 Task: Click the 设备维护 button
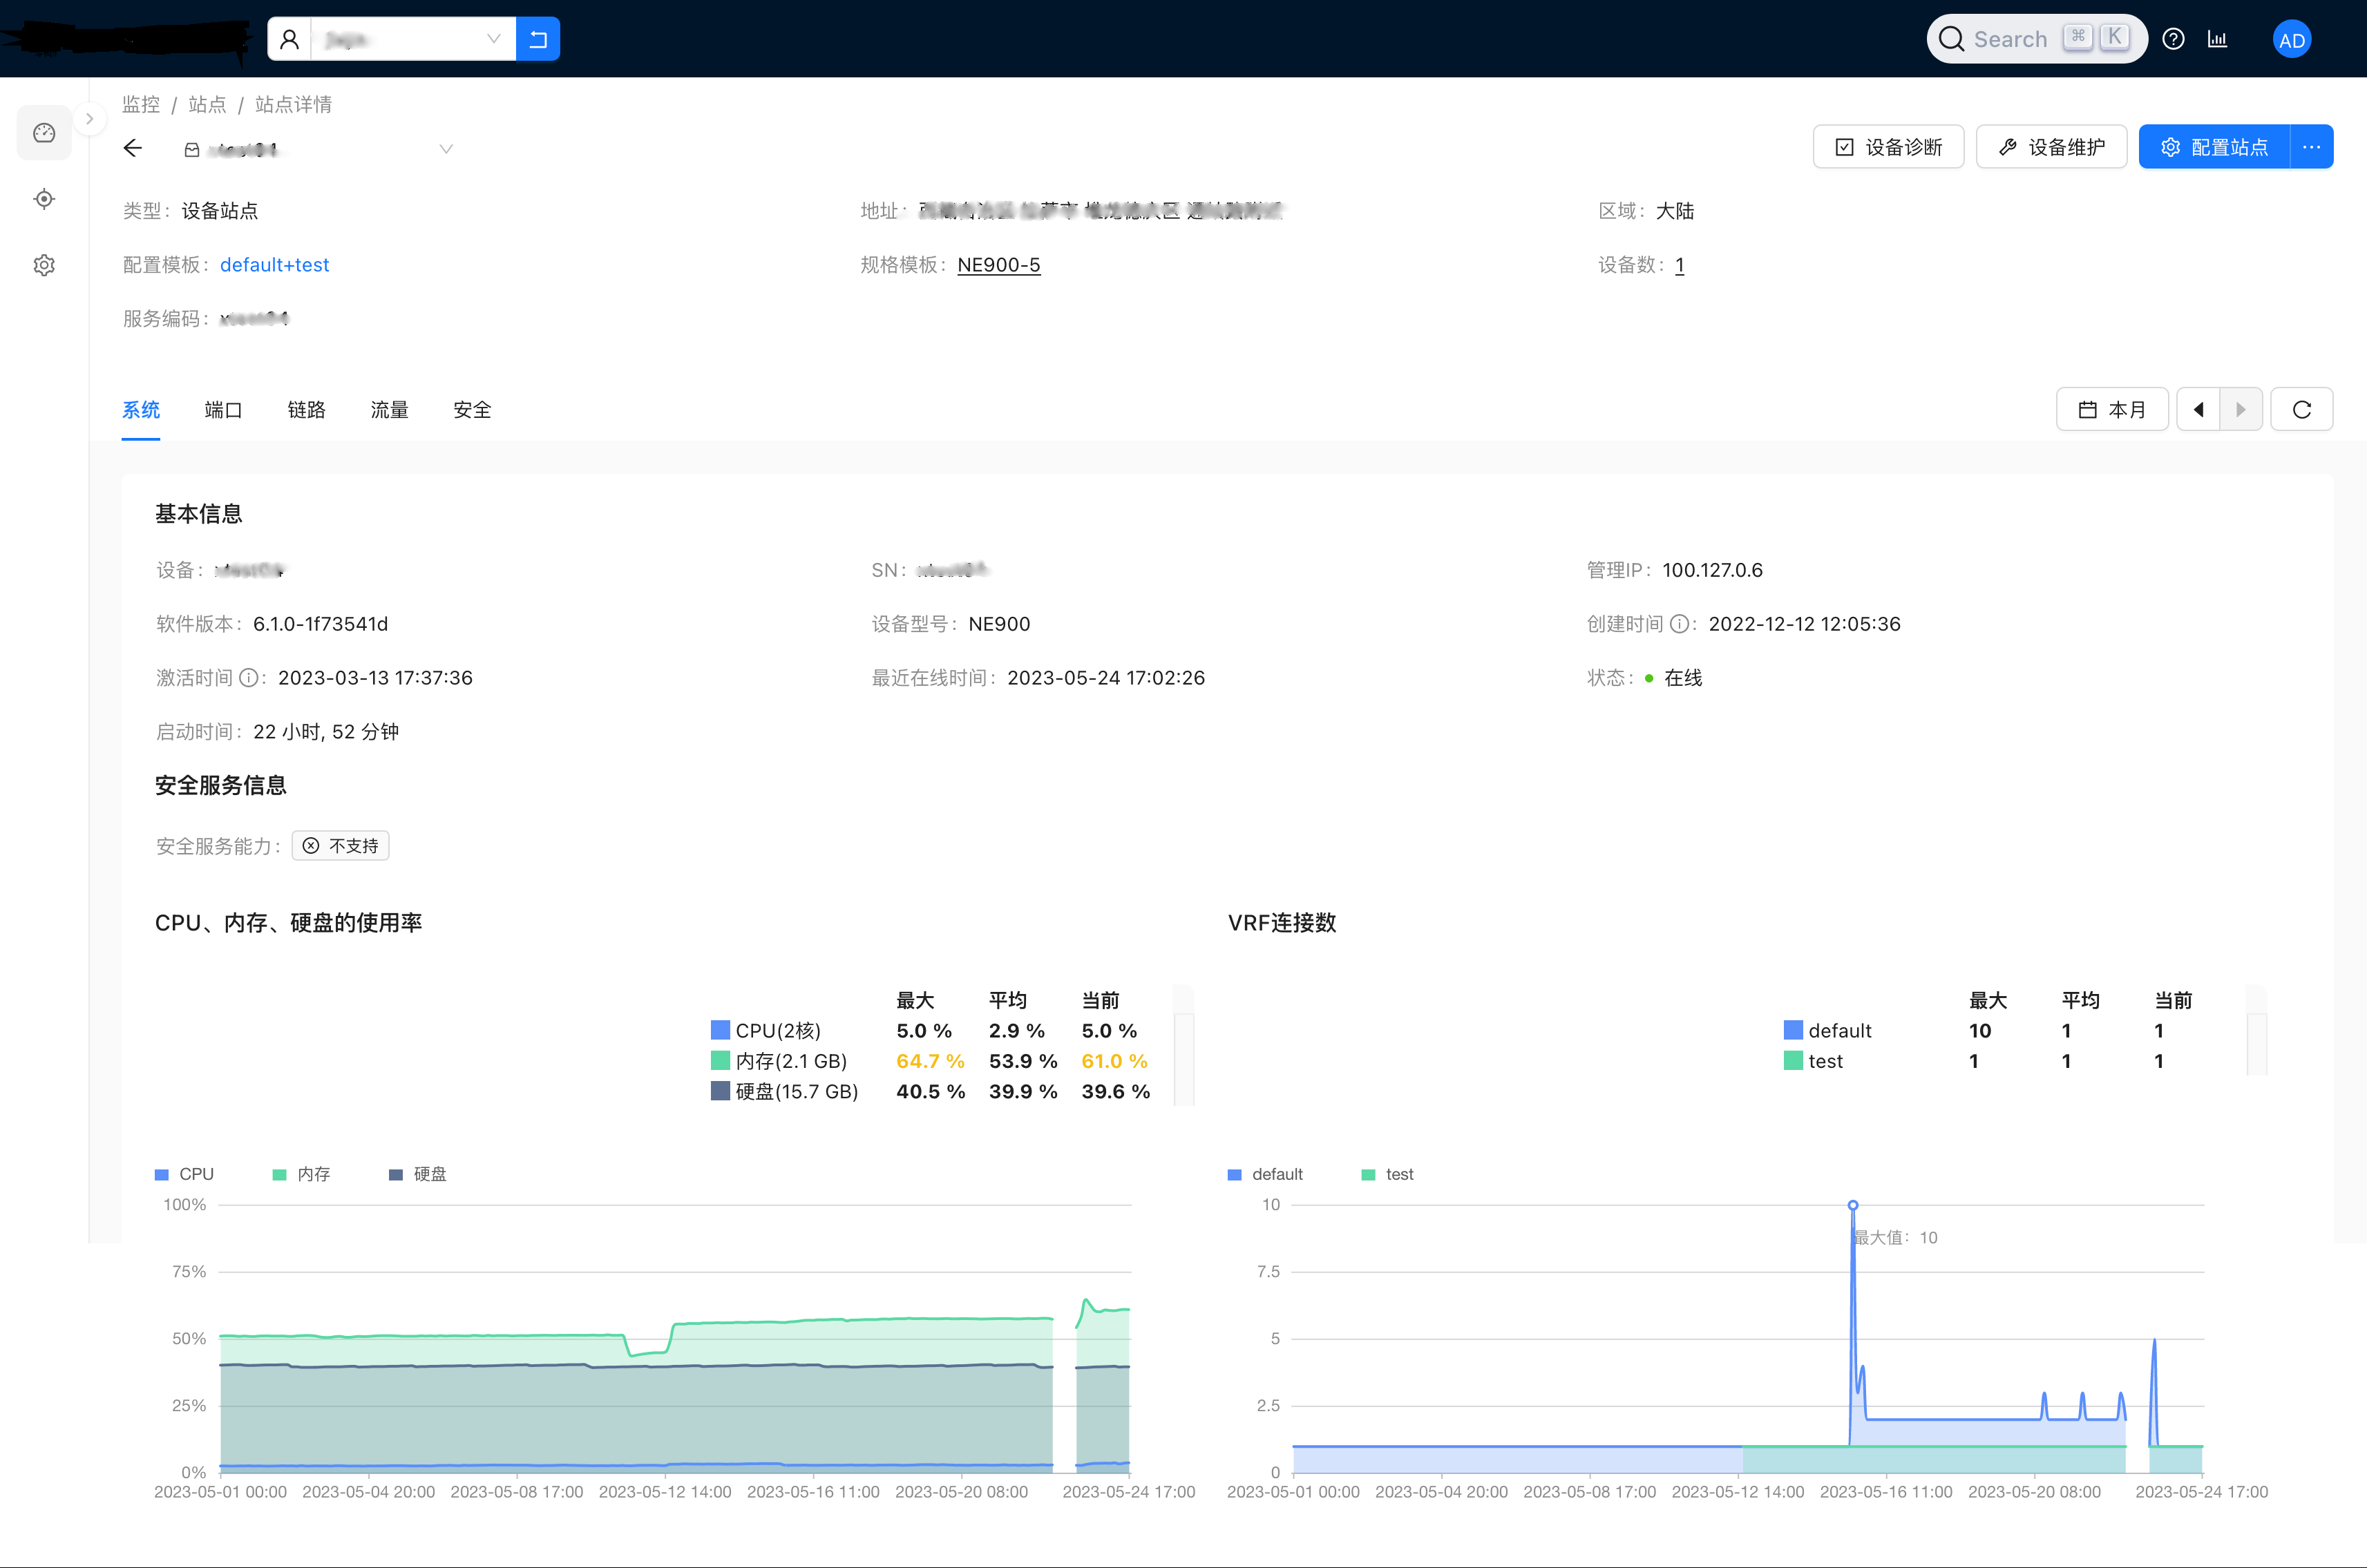click(x=2051, y=147)
